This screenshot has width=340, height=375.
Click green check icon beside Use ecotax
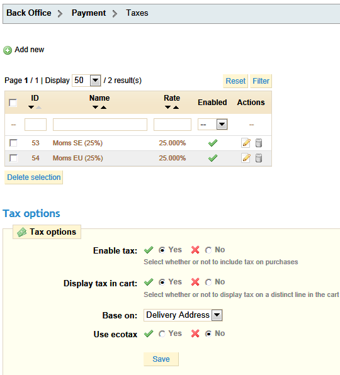(149, 333)
